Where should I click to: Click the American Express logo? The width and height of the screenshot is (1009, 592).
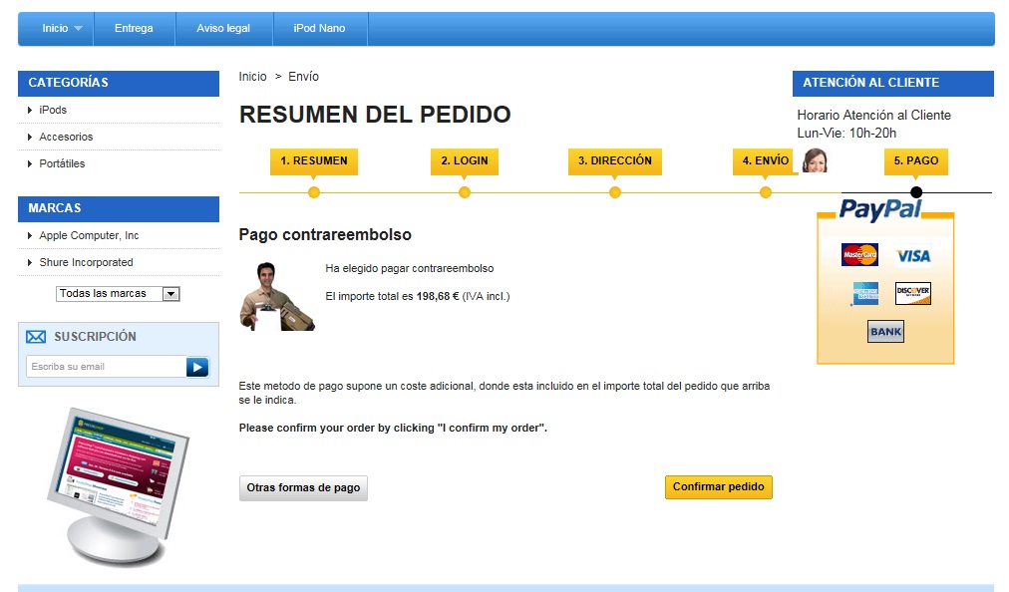[x=865, y=294]
